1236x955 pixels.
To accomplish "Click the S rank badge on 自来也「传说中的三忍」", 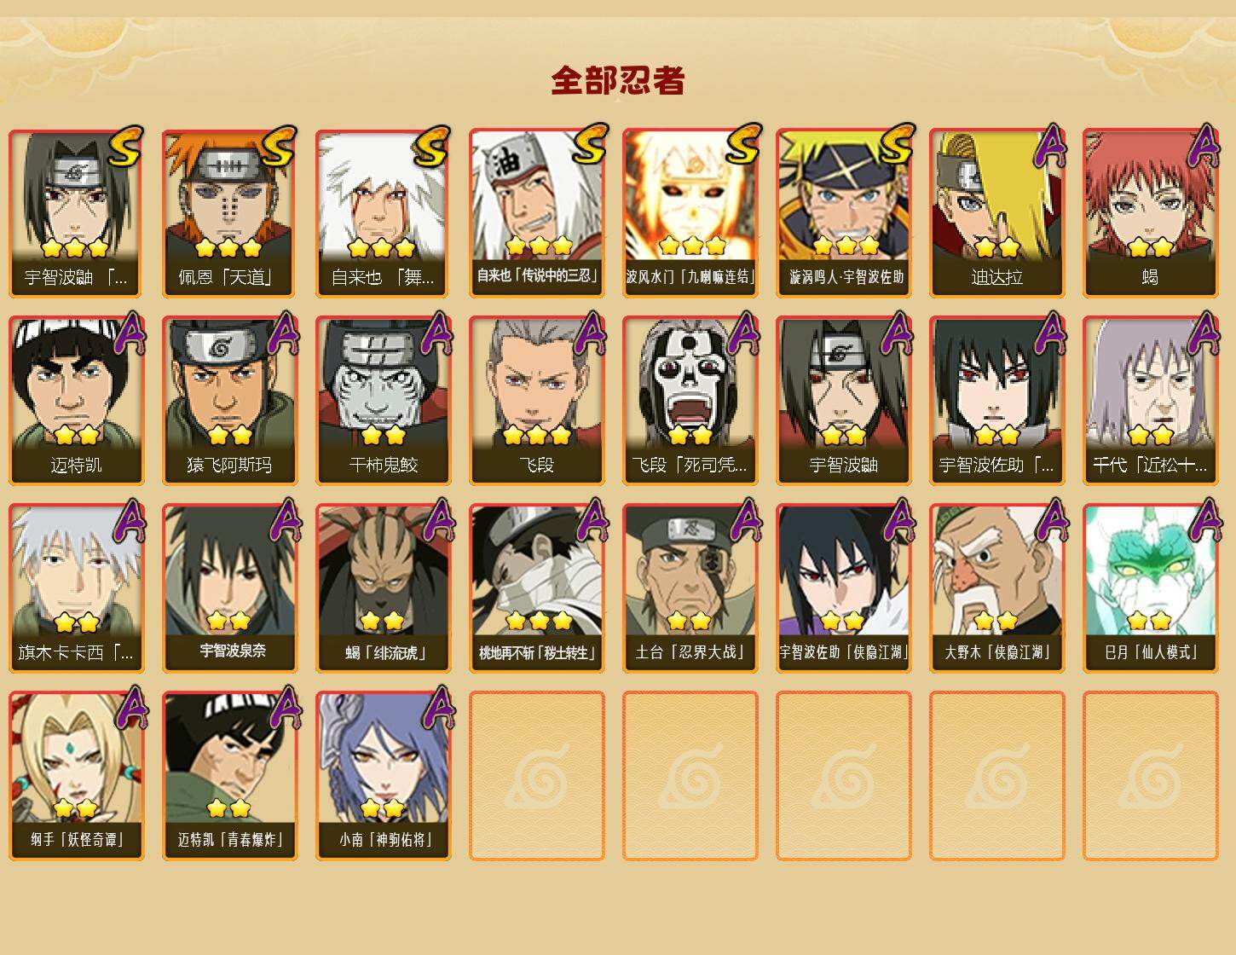I will 588,145.
